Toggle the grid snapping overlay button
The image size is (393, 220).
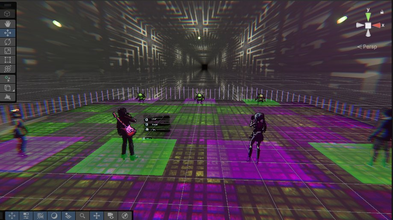click(40, 215)
